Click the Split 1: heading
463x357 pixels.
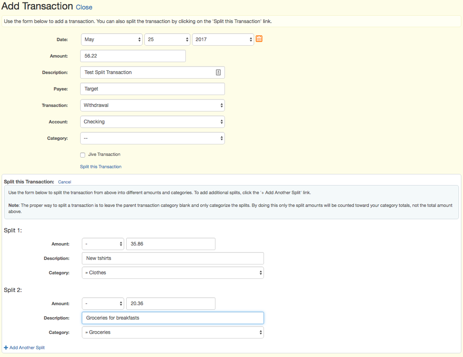(x=13, y=231)
